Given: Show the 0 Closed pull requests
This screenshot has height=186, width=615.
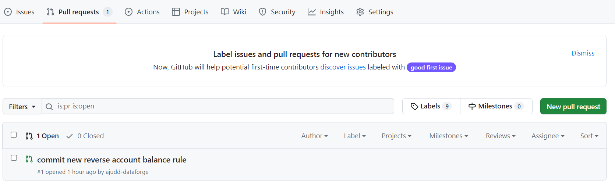Looking at the screenshot, I should (x=85, y=136).
